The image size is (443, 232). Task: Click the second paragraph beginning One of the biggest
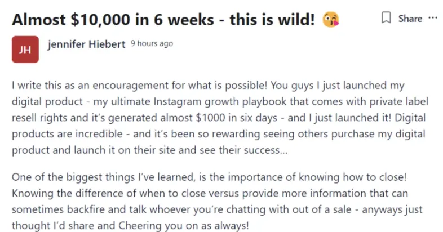(x=217, y=201)
